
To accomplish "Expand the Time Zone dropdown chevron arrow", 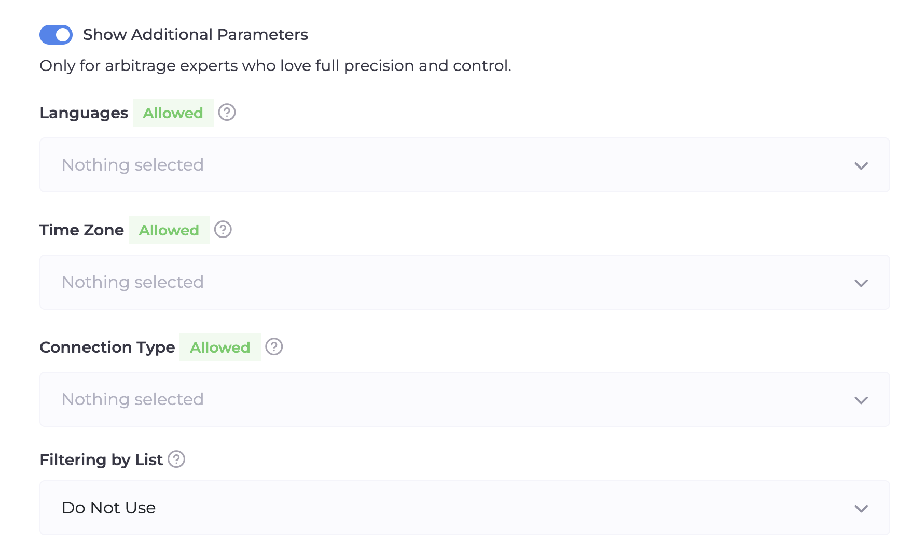I will coord(861,283).
